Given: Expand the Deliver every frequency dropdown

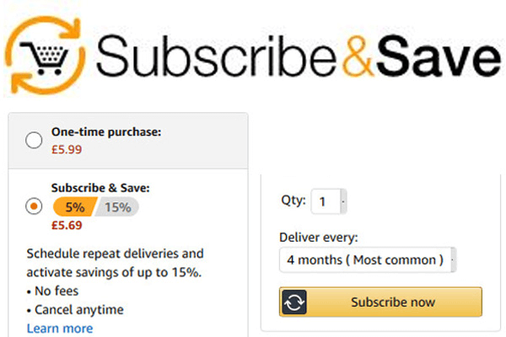Looking at the screenshot, I should coord(368,259).
